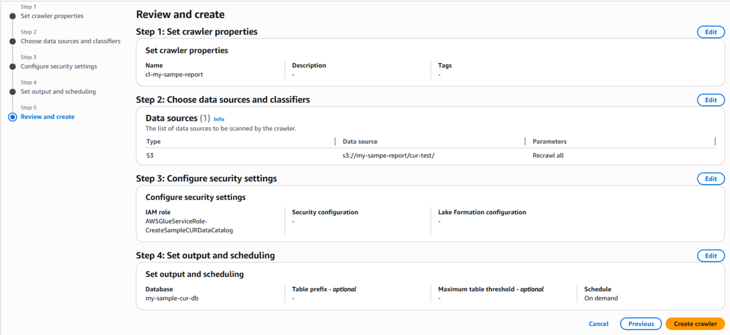The width and height of the screenshot is (730, 335).
Task: Go to Choose data sources and classifiers step
Action: pos(71,41)
